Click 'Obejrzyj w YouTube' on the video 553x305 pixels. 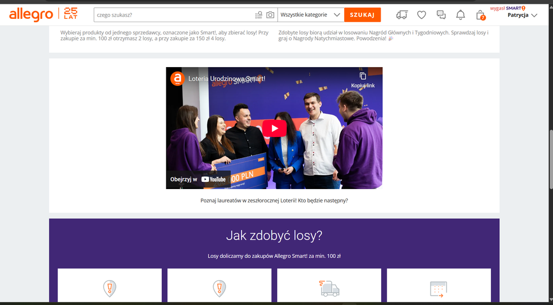198,179
